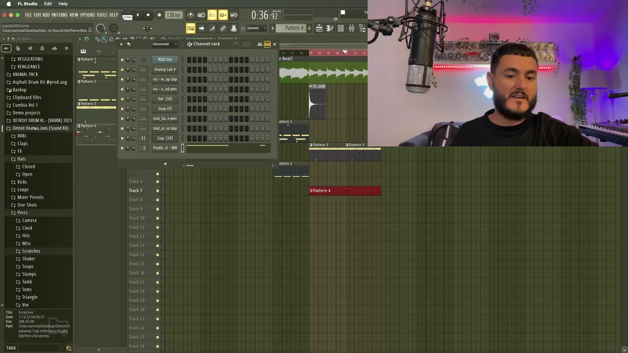Image resolution: width=628 pixels, height=353 pixels.
Task: Start playback with the play button
Action: [137, 15]
